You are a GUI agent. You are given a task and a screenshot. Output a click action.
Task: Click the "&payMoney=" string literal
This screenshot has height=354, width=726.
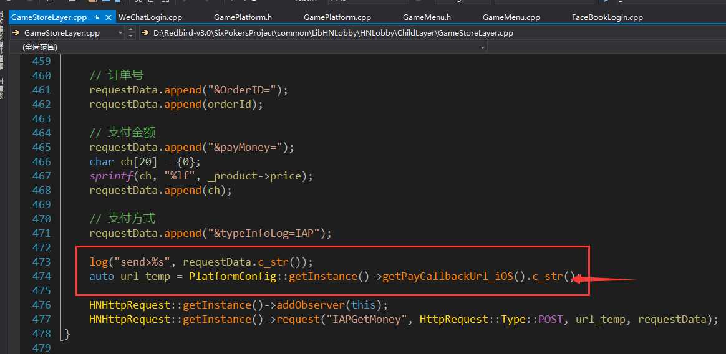click(x=245, y=146)
